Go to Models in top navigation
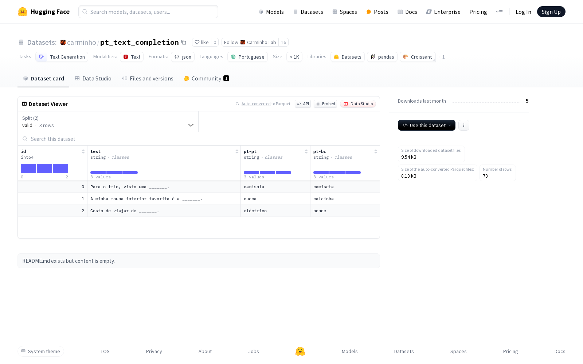 (x=271, y=12)
